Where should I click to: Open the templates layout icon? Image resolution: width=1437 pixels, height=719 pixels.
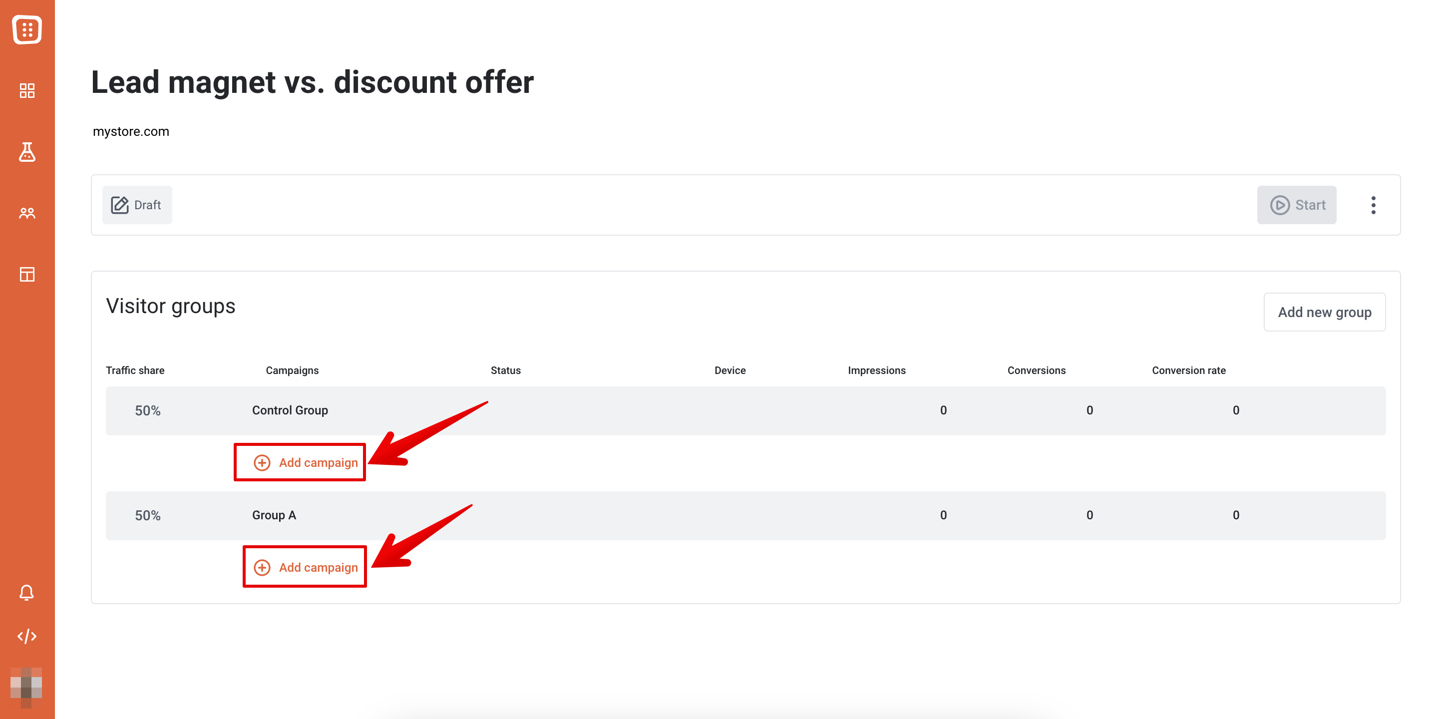coord(27,275)
